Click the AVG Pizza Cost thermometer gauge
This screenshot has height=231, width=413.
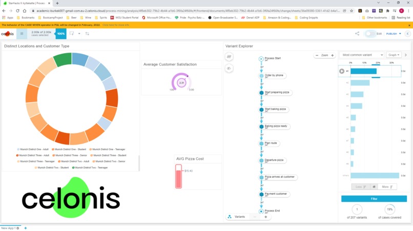pos(179,176)
